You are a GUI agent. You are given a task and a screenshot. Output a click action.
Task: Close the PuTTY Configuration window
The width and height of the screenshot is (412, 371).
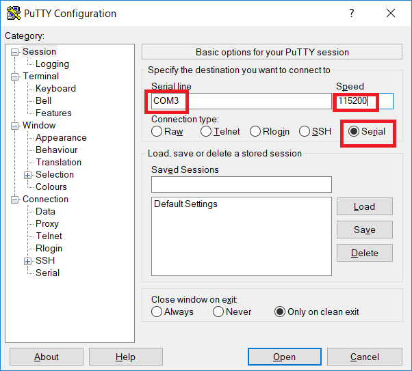coord(391,13)
